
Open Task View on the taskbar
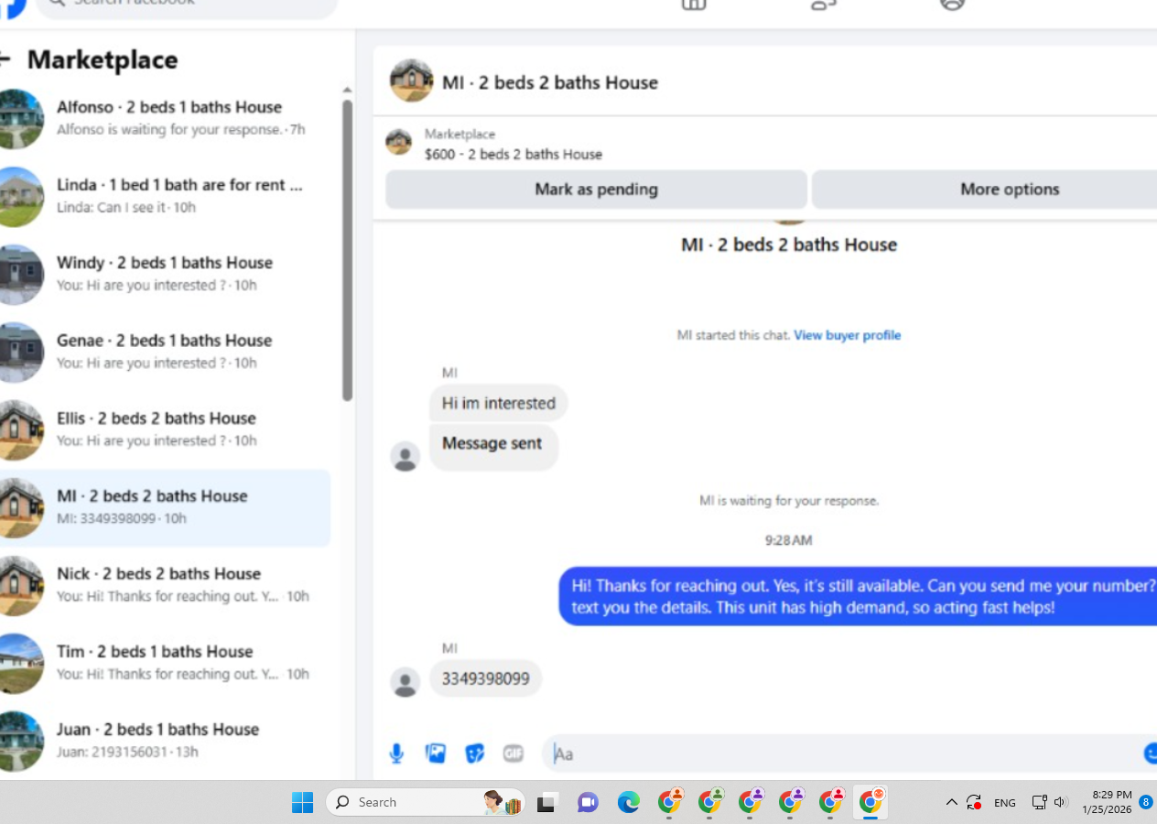[x=546, y=803]
